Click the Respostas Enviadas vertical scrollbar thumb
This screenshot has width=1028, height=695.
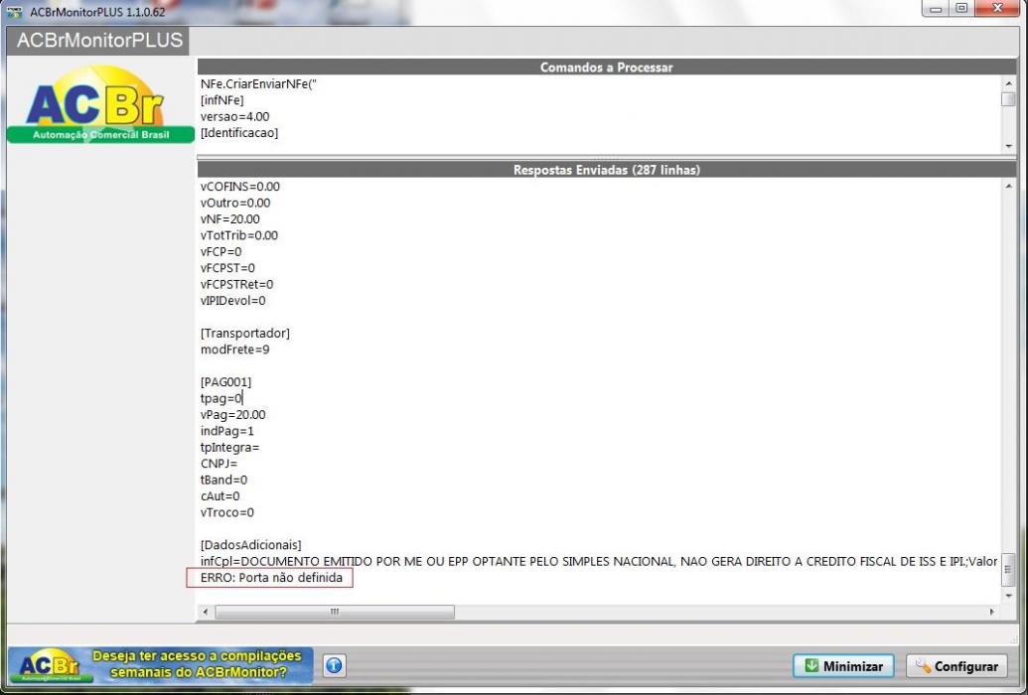[x=1008, y=569]
